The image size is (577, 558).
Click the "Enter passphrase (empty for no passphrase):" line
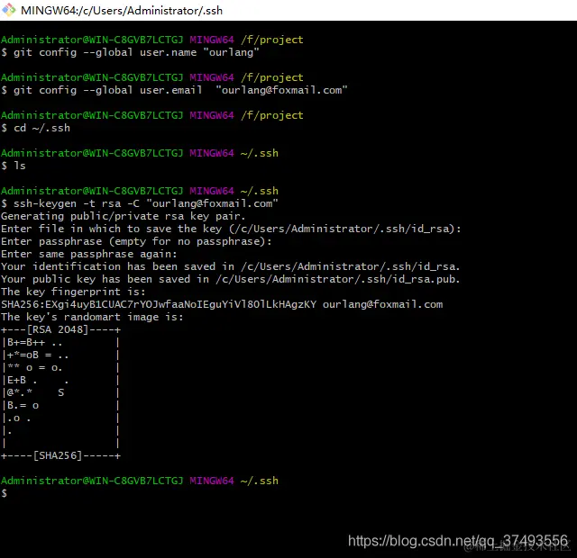(136, 241)
